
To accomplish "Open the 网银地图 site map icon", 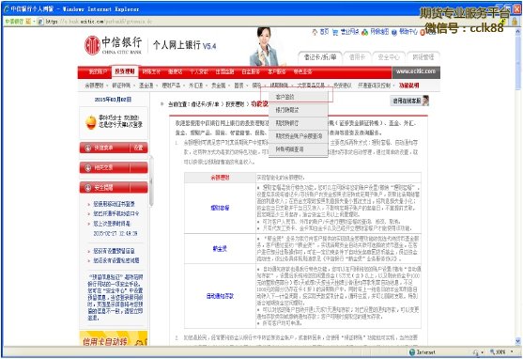I will 365,32.
